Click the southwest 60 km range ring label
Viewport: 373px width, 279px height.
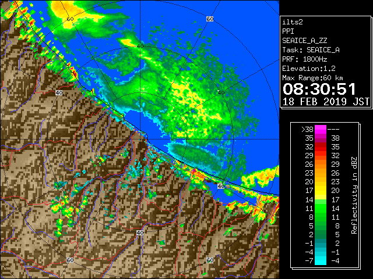(x=70, y=260)
